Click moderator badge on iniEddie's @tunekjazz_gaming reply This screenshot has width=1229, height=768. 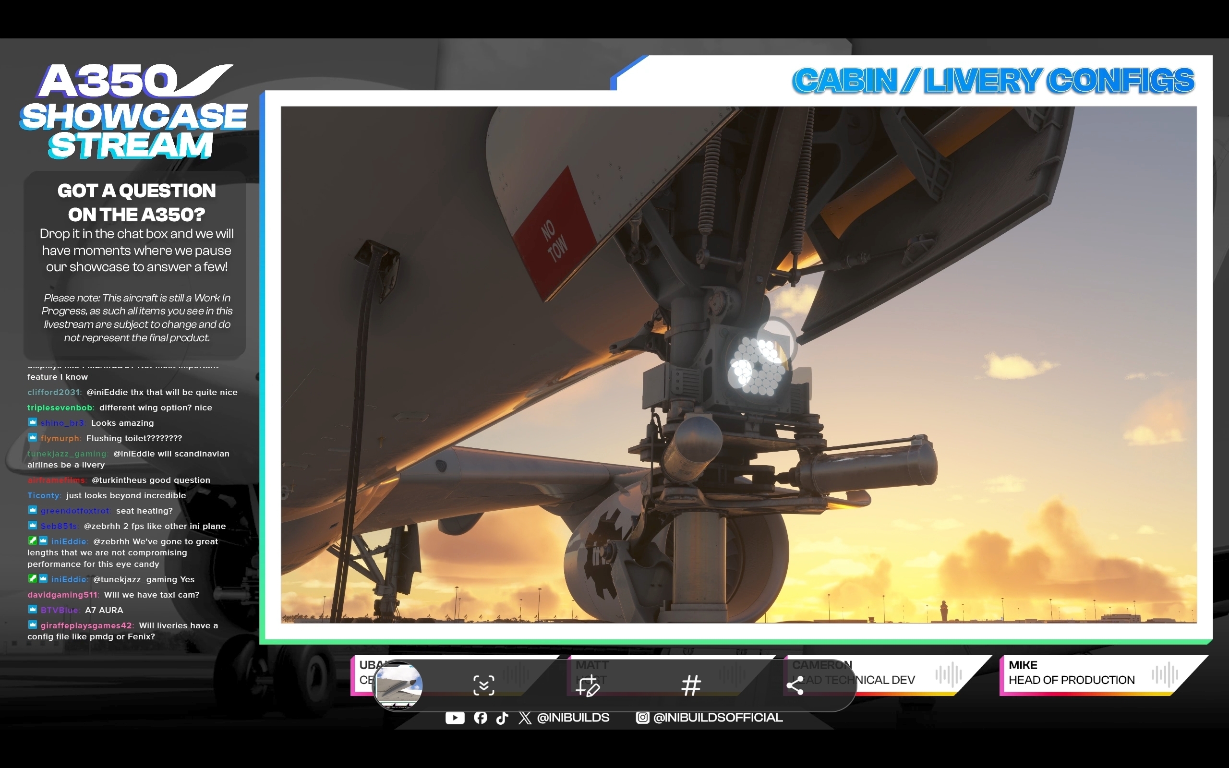[33, 578]
